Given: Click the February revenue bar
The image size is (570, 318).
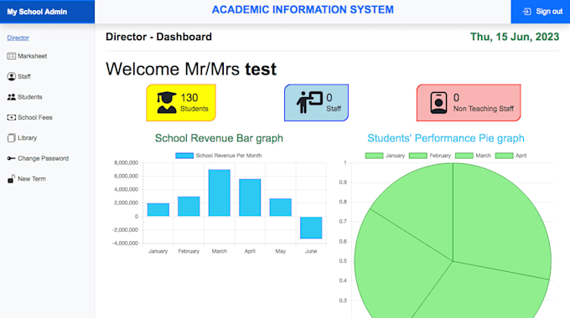Looking at the screenshot, I should [189, 207].
